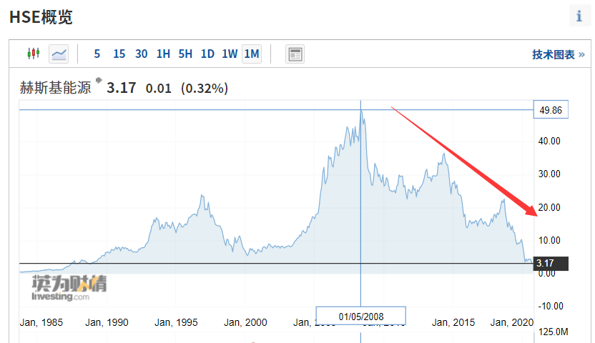This screenshot has width=595, height=343.
Task: Click the info icon at top right
Action: [579, 16]
